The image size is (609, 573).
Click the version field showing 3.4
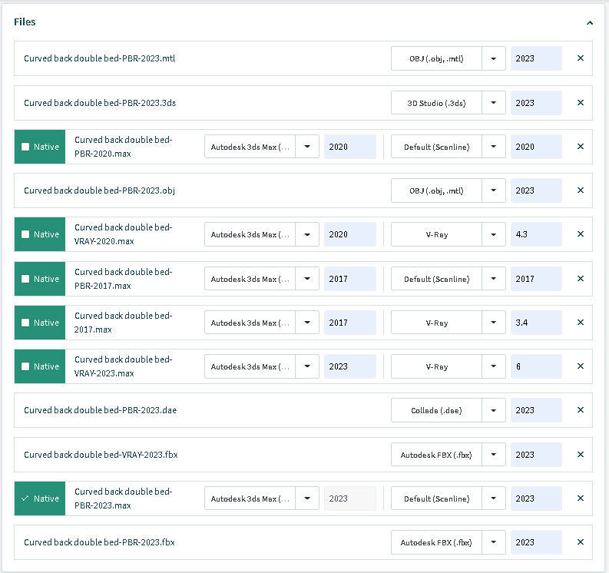535,323
